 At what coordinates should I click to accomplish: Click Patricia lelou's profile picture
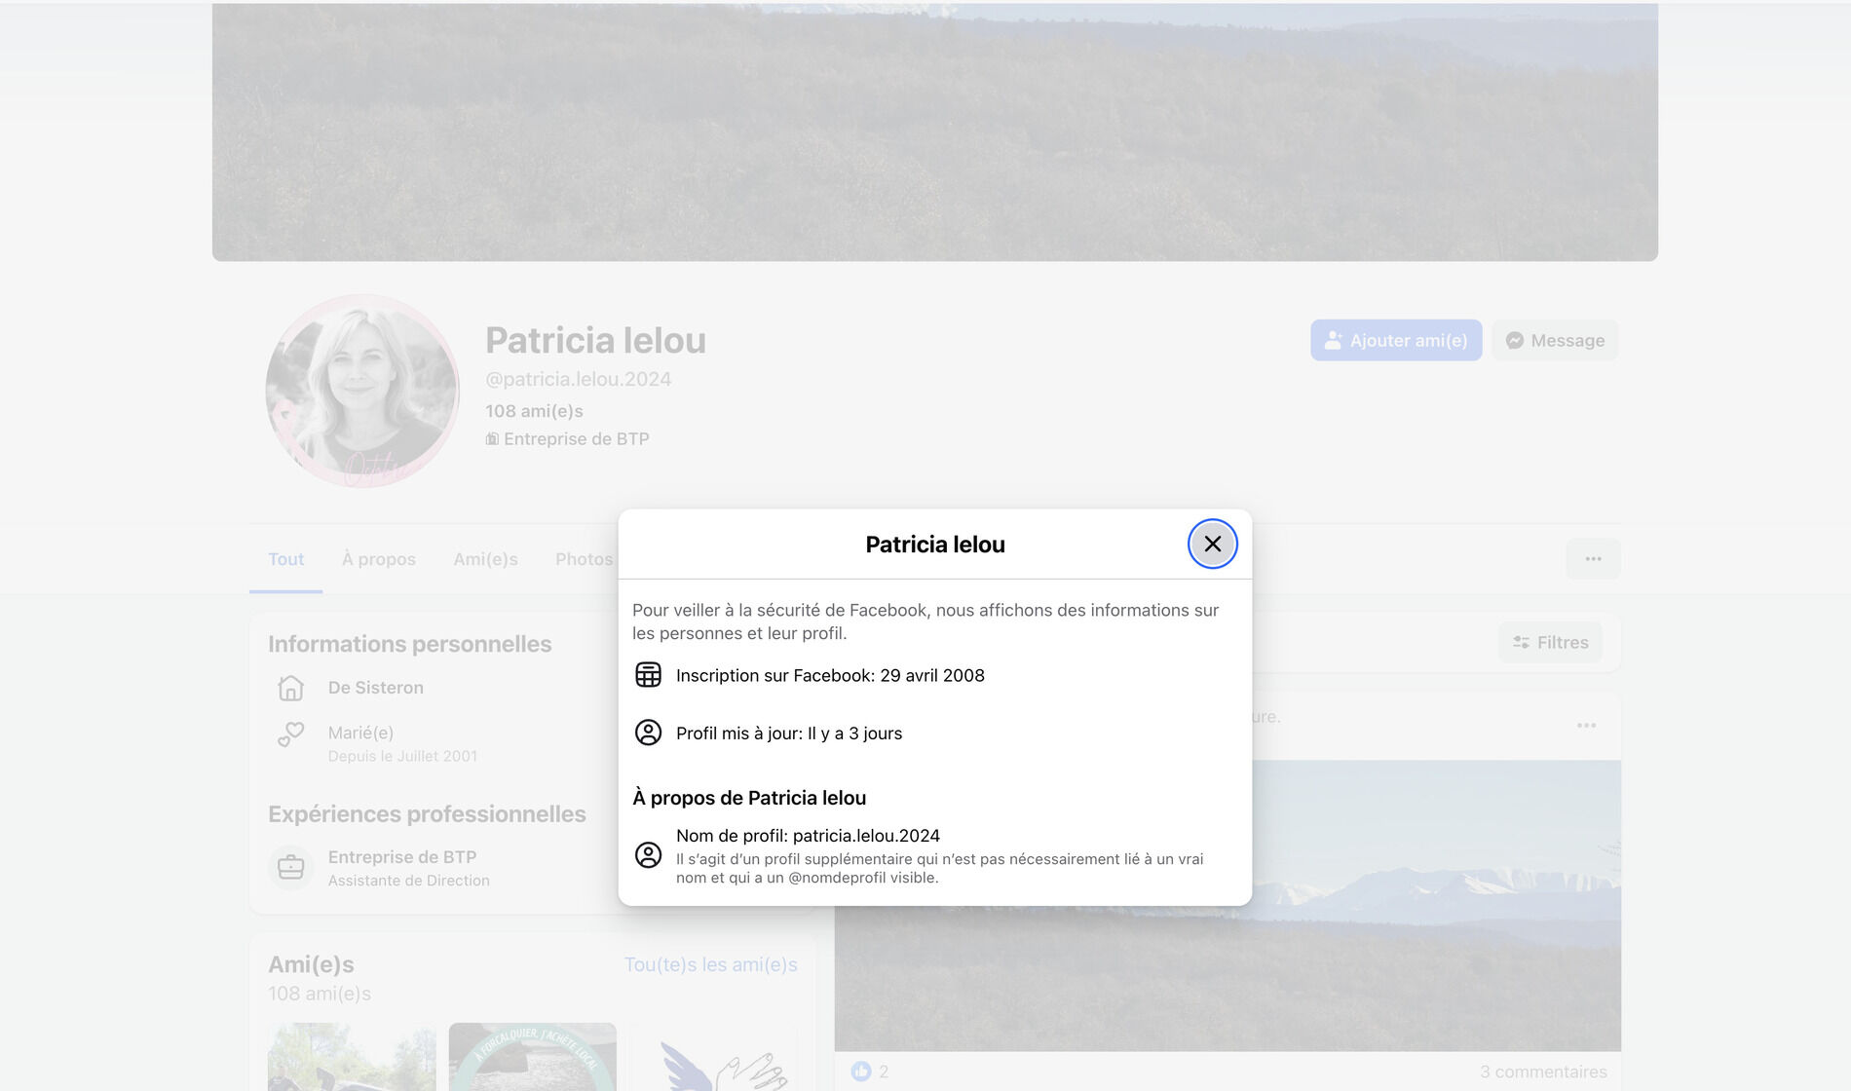tap(362, 392)
